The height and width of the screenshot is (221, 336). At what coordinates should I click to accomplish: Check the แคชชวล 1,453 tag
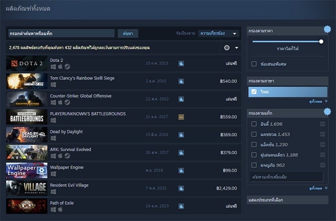tap(254, 134)
